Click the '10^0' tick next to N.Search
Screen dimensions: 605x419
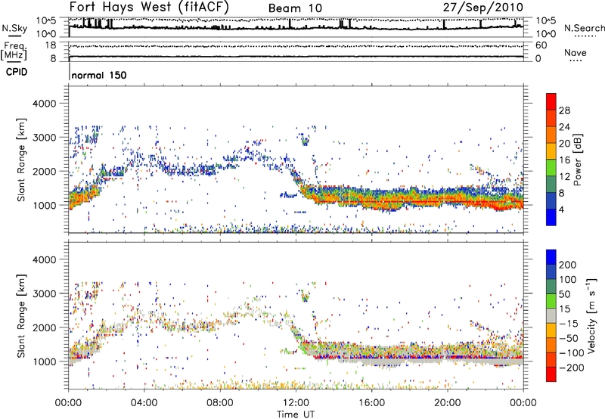pyautogui.click(x=546, y=34)
